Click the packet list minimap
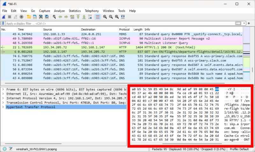Screen dimensions: 255x152 click(x=246, y=54)
